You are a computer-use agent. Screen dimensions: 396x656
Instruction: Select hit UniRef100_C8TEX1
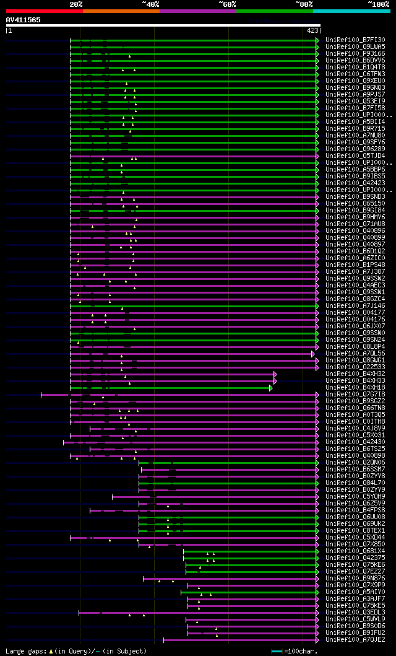click(356, 531)
